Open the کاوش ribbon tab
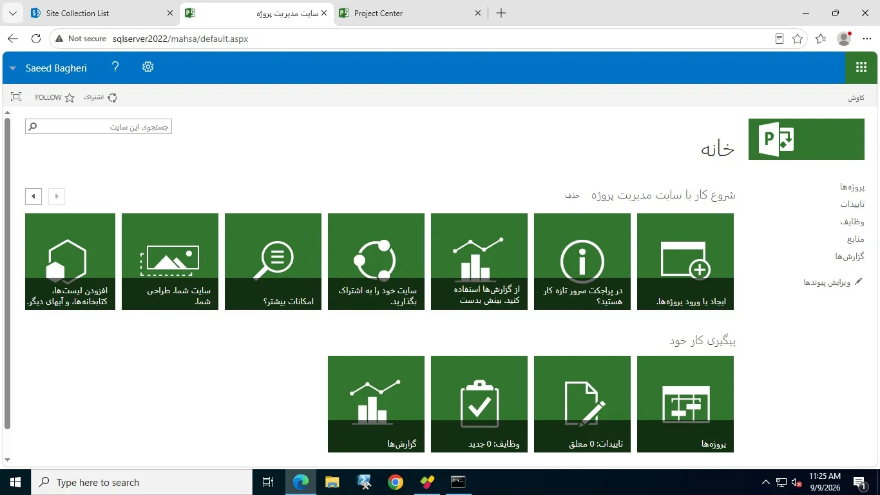Screen dimensions: 880x495 point(856,98)
